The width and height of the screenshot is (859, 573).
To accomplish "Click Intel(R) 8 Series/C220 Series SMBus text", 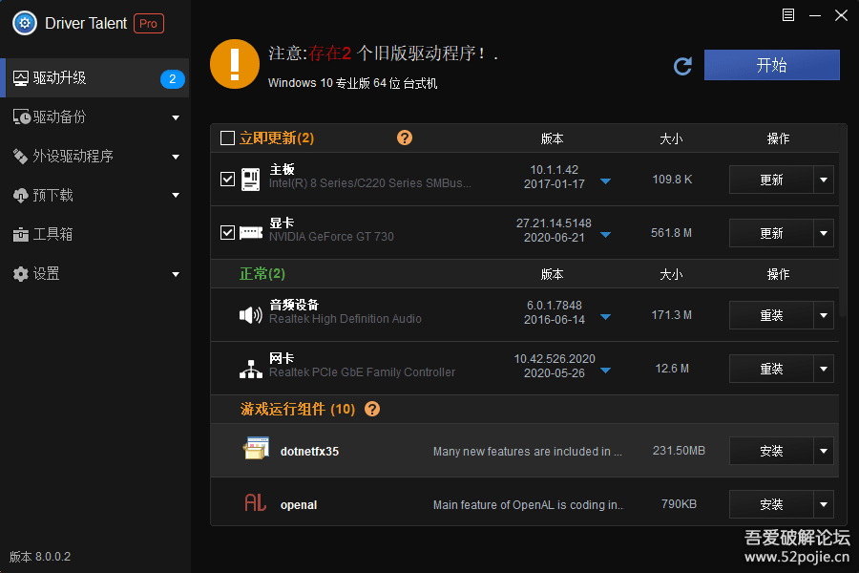I will pos(369,183).
